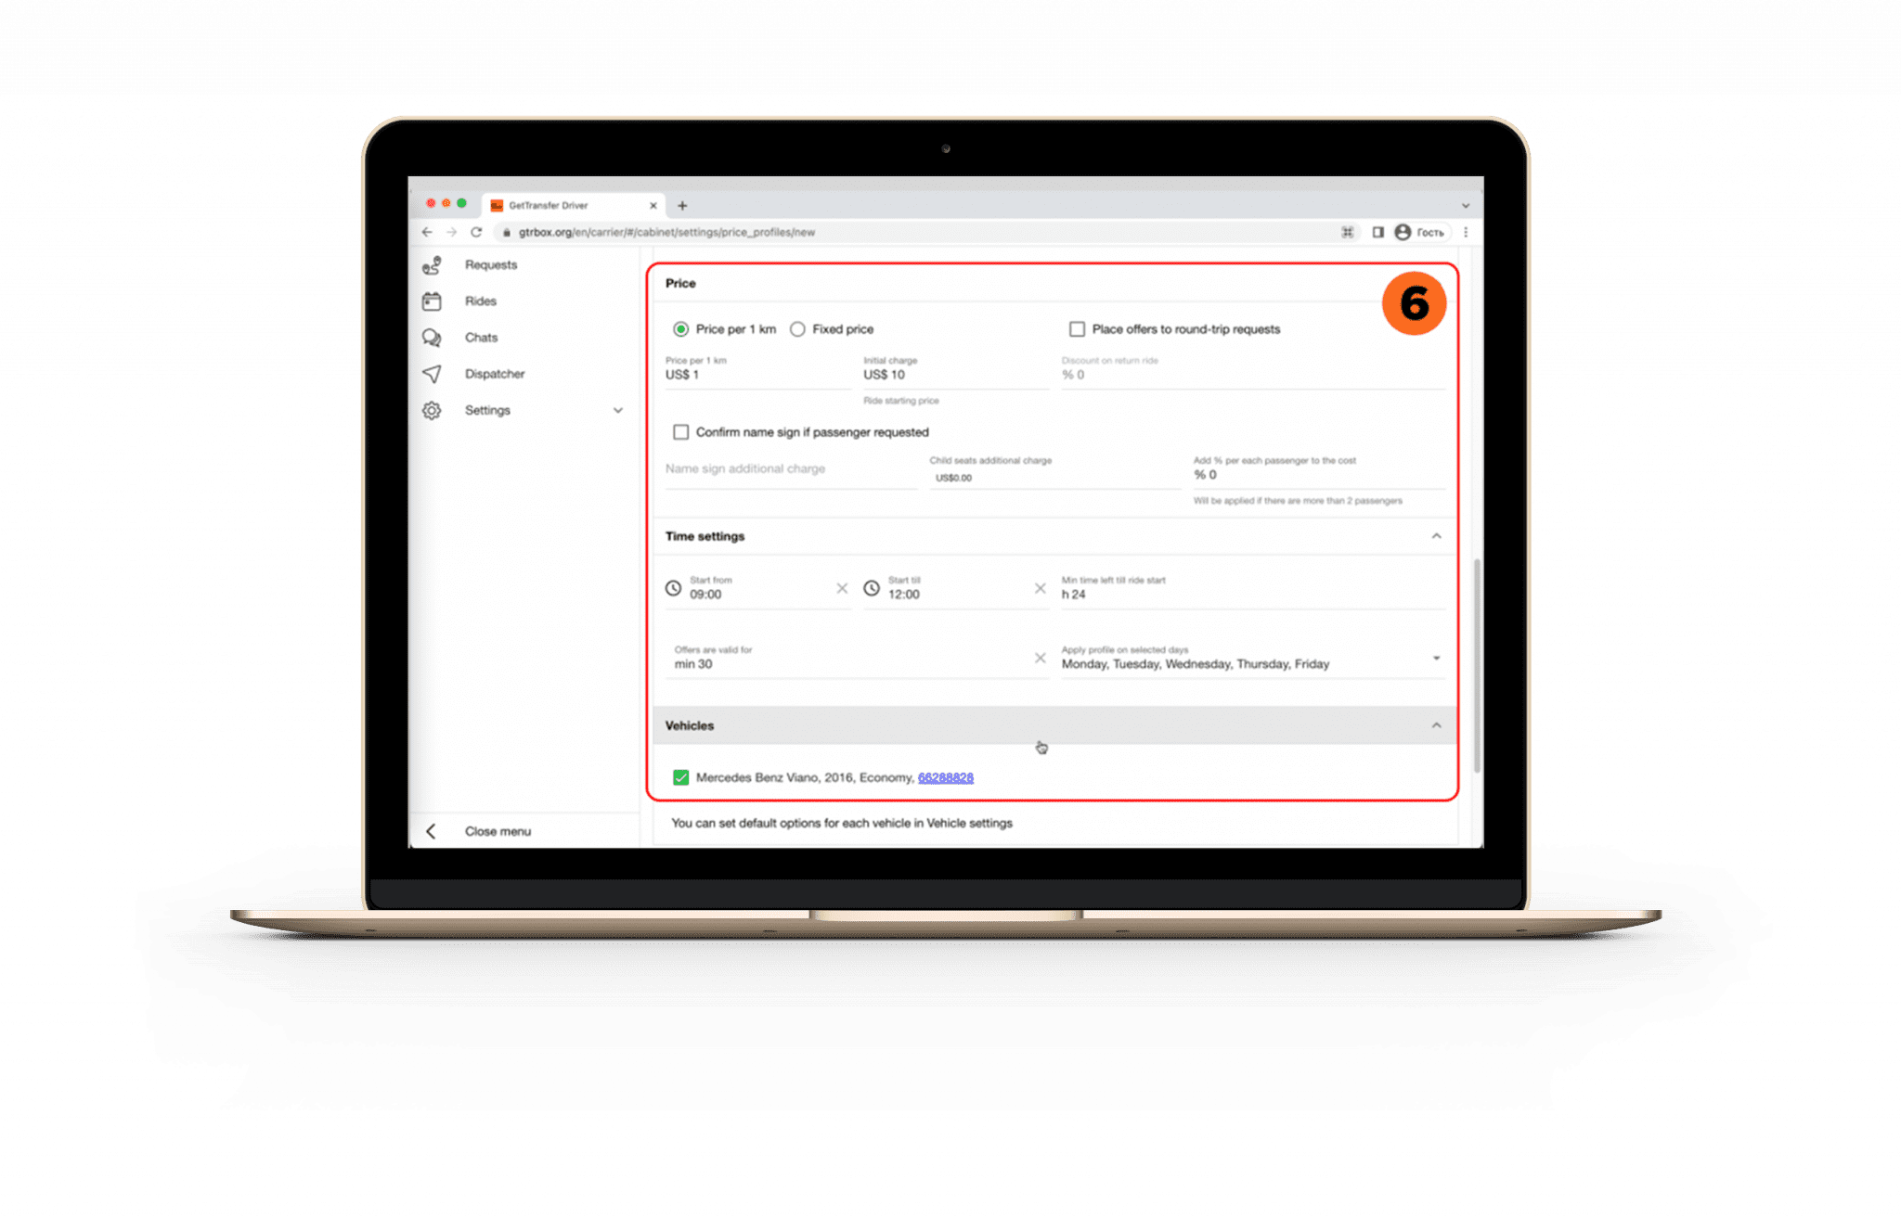Click the Close menu arrow icon
The image size is (1901, 1217).
tap(433, 831)
